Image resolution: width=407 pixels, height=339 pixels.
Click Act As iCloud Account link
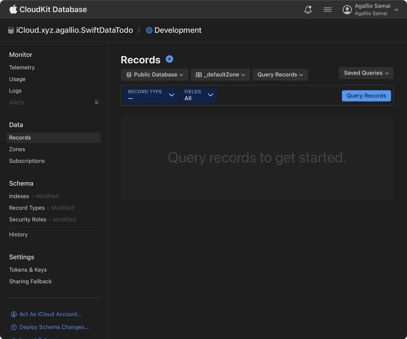[x=51, y=314]
